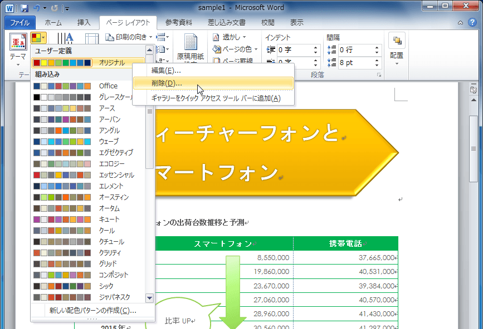Viewport: 483px width, 329px height.
Task: Increase left indent spinner
Action: point(315,48)
